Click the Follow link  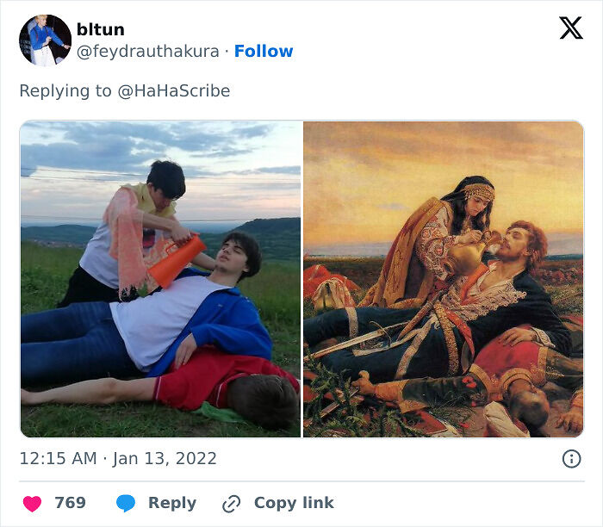264,52
